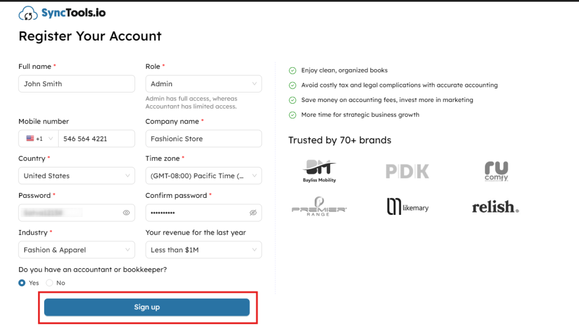Select Yes for accountant or bookkeeper
This screenshot has height=336, width=579.
pyautogui.click(x=22, y=283)
